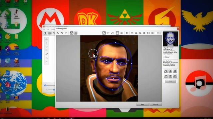Activate the hand pan tool
This screenshot has width=213, height=119.
pos(132,33)
